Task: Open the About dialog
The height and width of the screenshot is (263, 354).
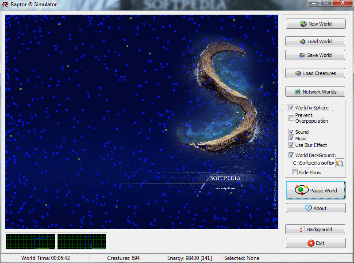Action: pos(315,208)
